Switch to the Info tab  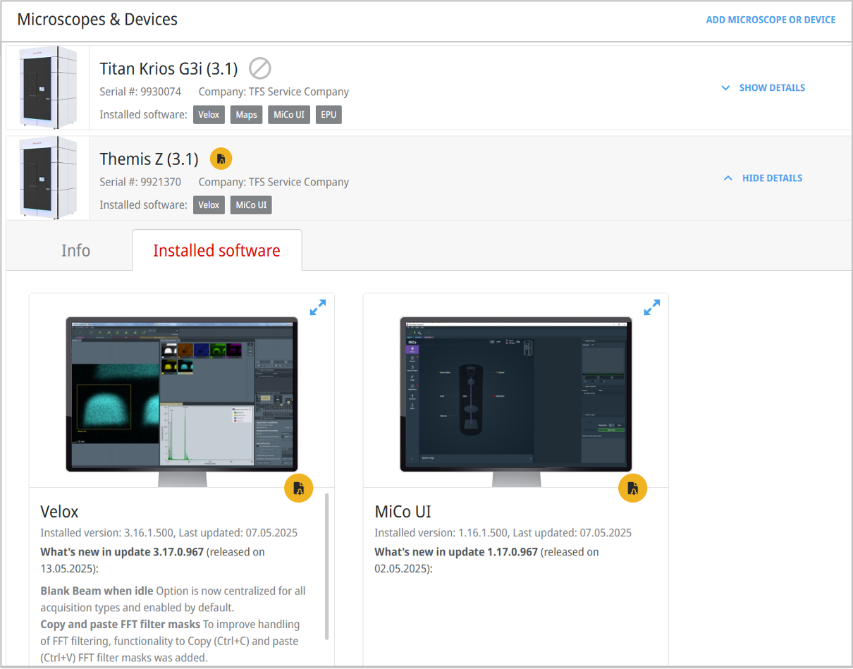(75, 250)
